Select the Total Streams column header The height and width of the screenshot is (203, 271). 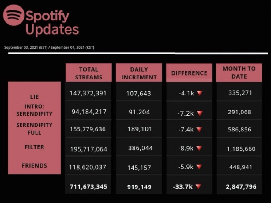click(88, 73)
